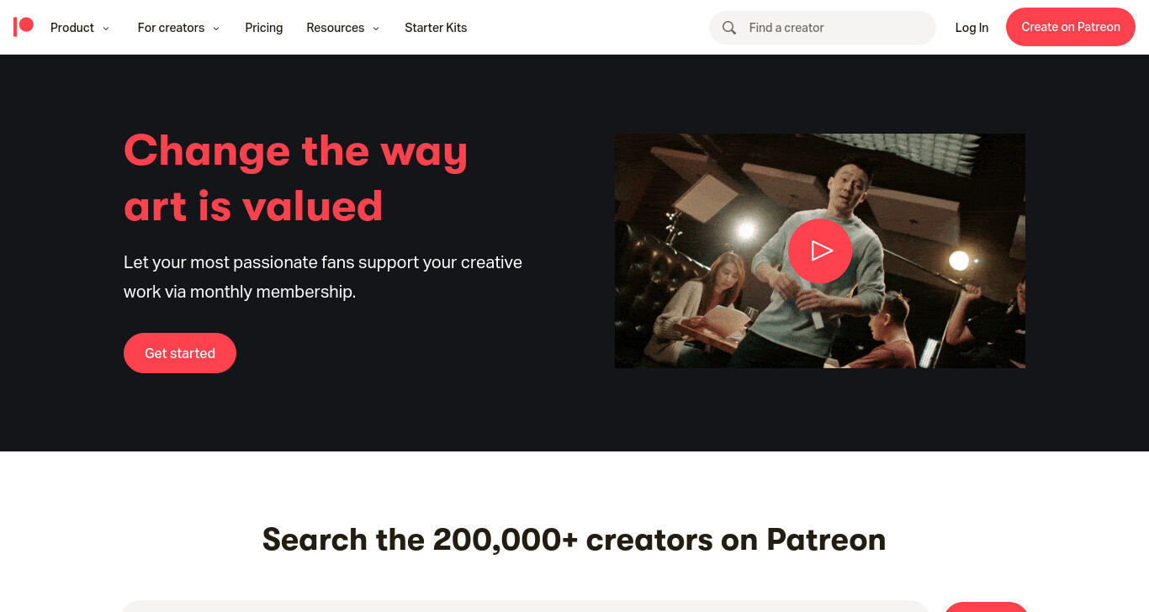
Task: Expand the chevron next to Product
Action: [x=106, y=29]
